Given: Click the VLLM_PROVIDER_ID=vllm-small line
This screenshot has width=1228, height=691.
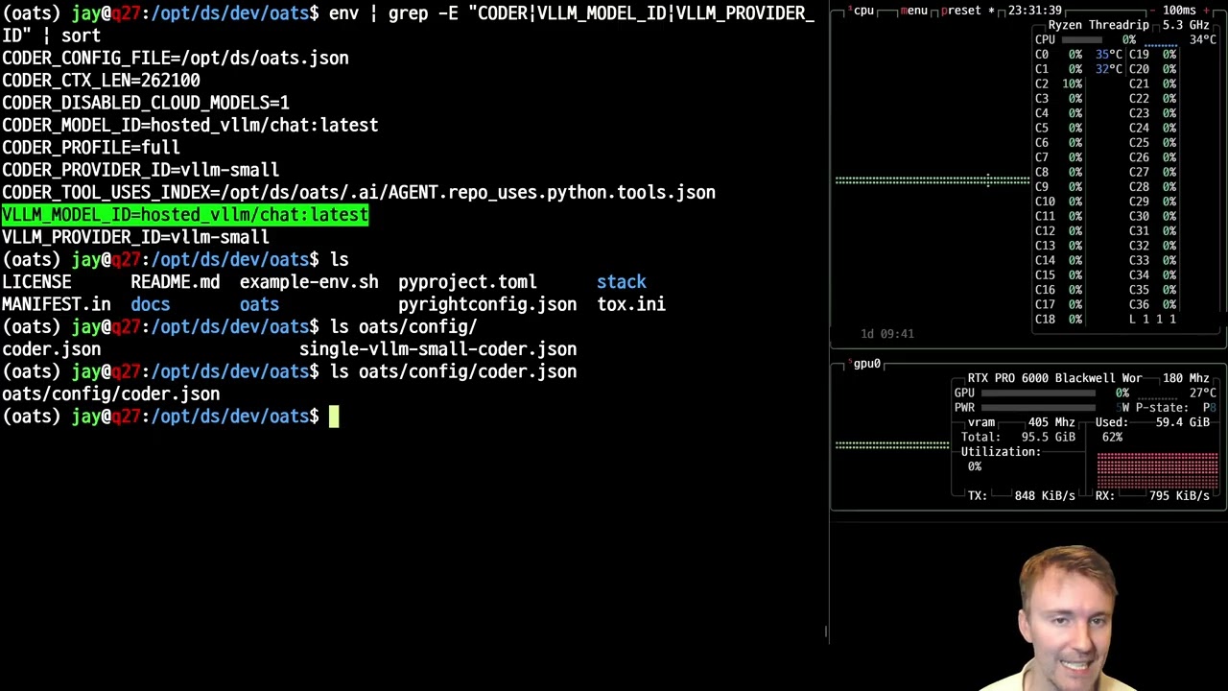Looking at the screenshot, I should pyautogui.click(x=135, y=237).
